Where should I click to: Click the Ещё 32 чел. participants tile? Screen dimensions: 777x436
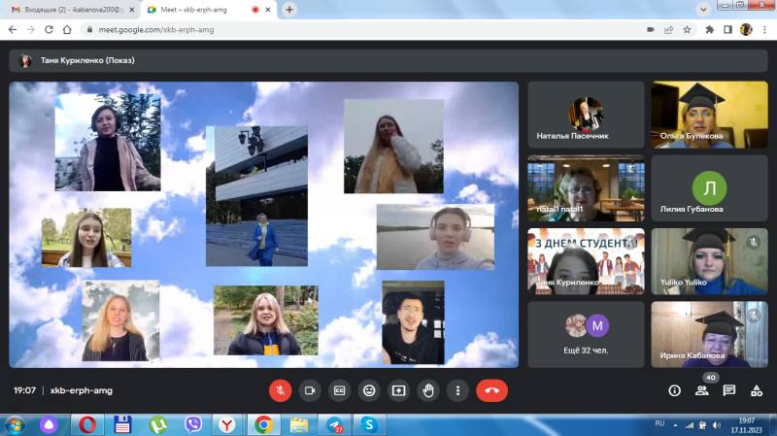point(586,334)
